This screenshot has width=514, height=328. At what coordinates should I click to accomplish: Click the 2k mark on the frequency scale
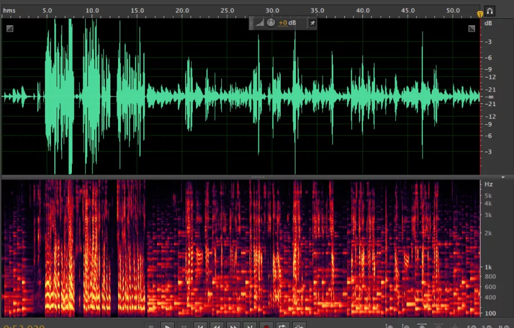[x=488, y=233]
